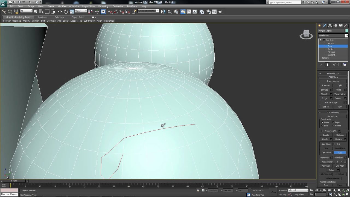Image resolution: width=350 pixels, height=197 pixels.
Task: Open the Graph Editors menu
Action: [88, 6]
